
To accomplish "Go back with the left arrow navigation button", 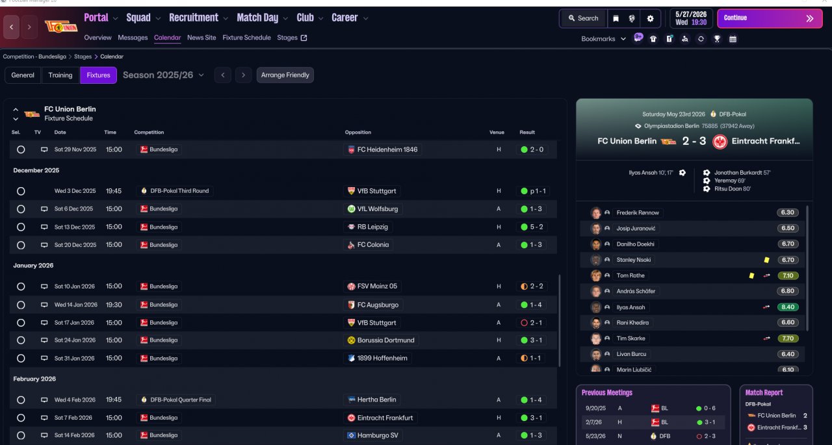I will coord(12,27).
